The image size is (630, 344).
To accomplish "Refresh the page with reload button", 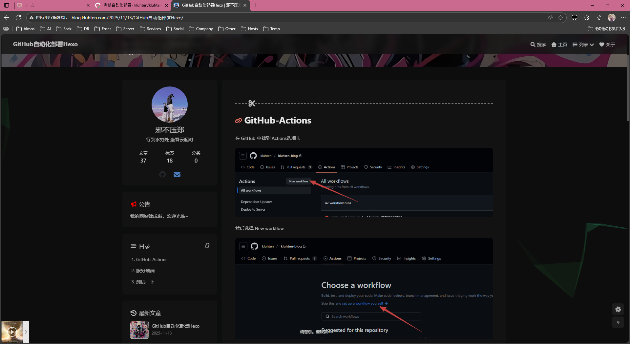I will point(18,18).
